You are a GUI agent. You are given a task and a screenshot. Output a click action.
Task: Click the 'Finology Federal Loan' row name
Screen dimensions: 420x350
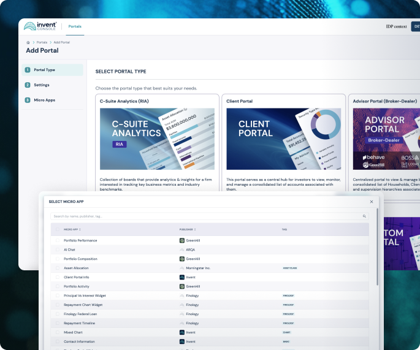click(x=80, y=314)
